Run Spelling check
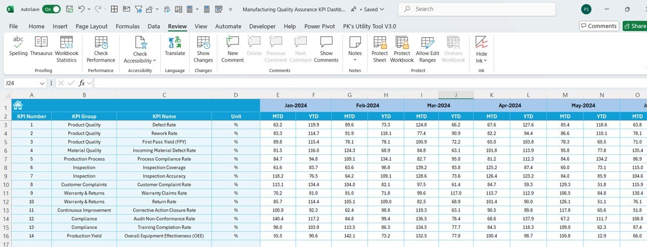Viewport: 647px width, 247px height. [x=18, y=46]
